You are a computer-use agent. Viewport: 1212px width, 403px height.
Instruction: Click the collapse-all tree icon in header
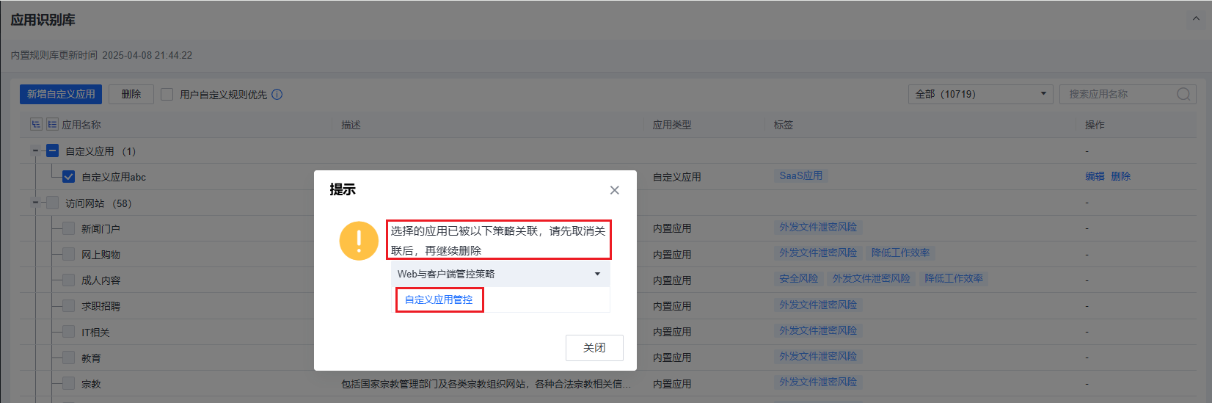click(x=52, y=125)
